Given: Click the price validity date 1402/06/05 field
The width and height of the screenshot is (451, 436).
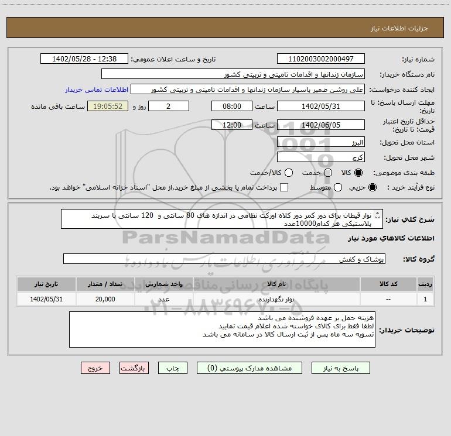Looking at the screenshot, I should coord(321,125).
